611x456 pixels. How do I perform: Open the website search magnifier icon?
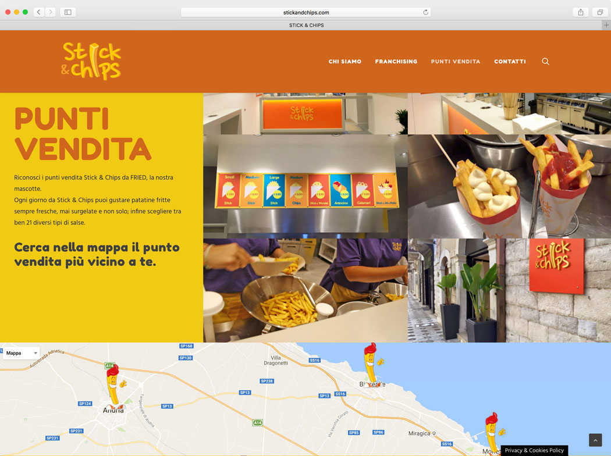(545, 61)
